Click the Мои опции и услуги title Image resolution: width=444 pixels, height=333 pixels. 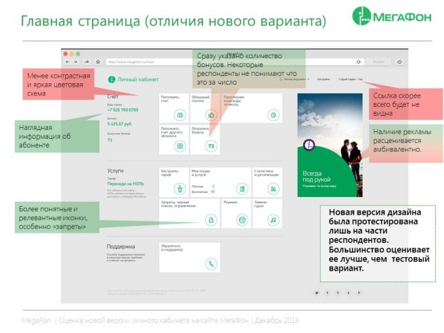[x=201, y=173]
